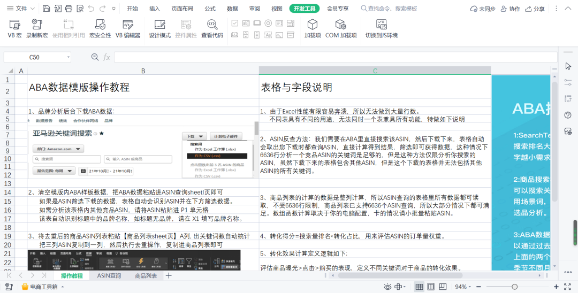This screenshot has height=293, width=578.
Task: Open the 加载项 add-ins dialog
Action: pyautogui.click(x=312, y=25)
